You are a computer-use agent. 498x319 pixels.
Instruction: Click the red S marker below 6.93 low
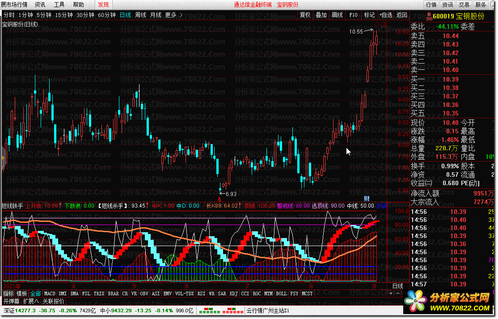click(x=219, y=200)
